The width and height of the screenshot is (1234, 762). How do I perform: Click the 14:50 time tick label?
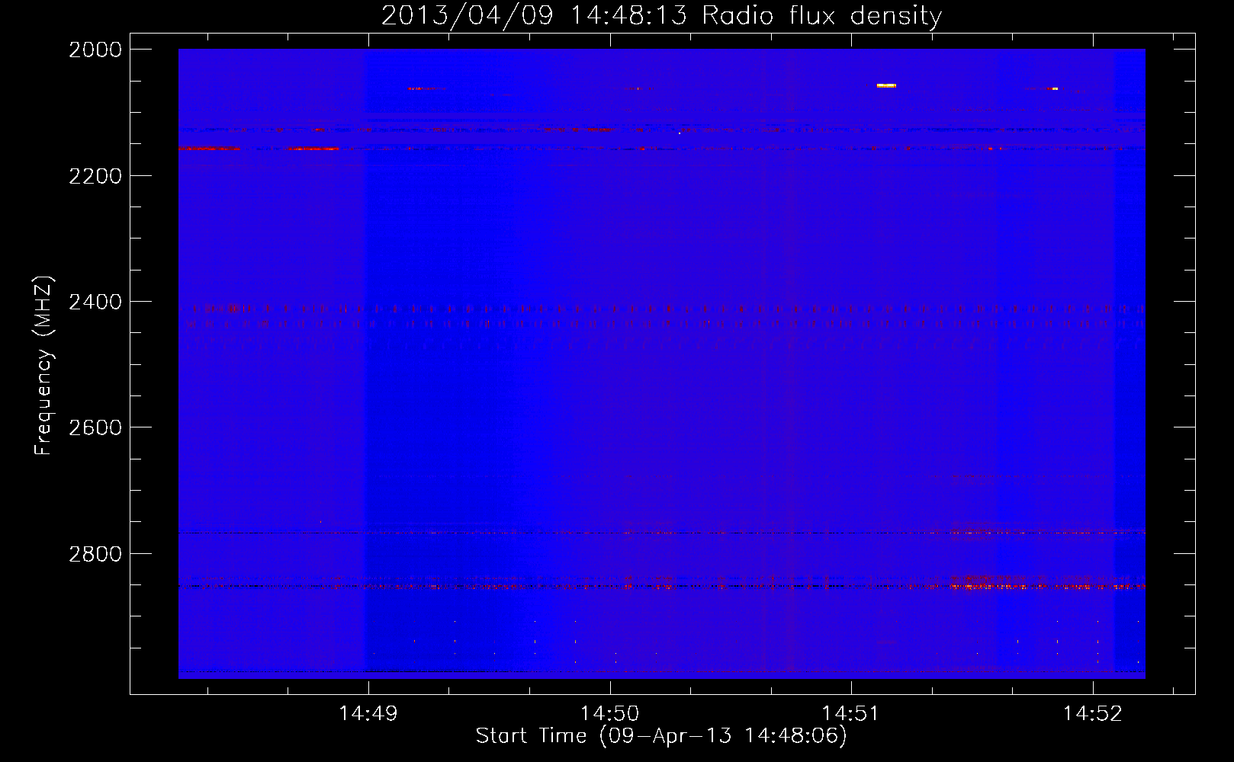pyautogui.click(x=609, y=713)
